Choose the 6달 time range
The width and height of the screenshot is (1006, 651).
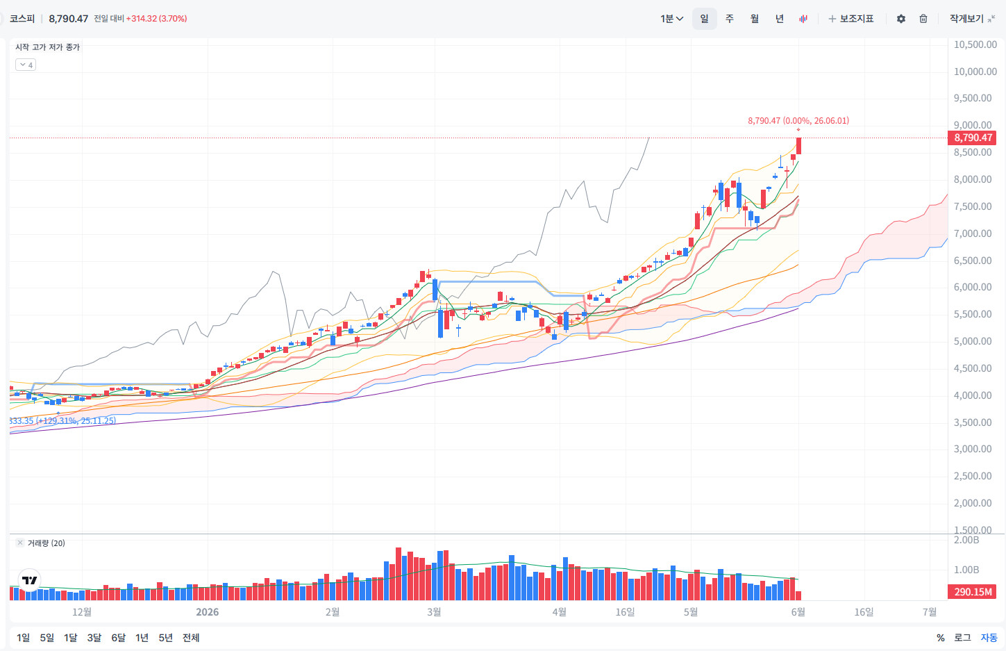click(x=119, y=638)
